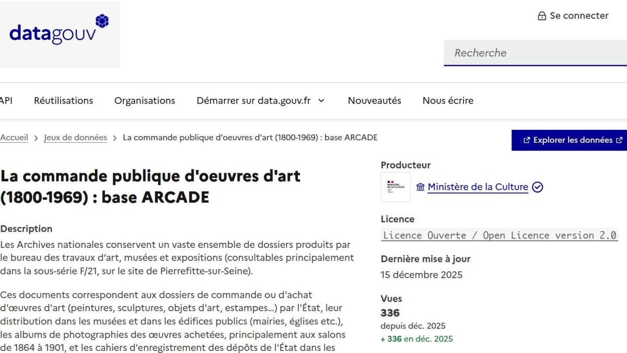Click the Ministère de la Culture logo thumbnail
The image size is (627, 353).
point(396,187)
